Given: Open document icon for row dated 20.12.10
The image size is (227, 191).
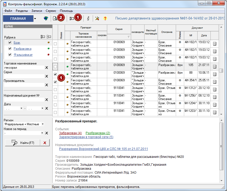Looking at the screenshot, I should point(215,89).
